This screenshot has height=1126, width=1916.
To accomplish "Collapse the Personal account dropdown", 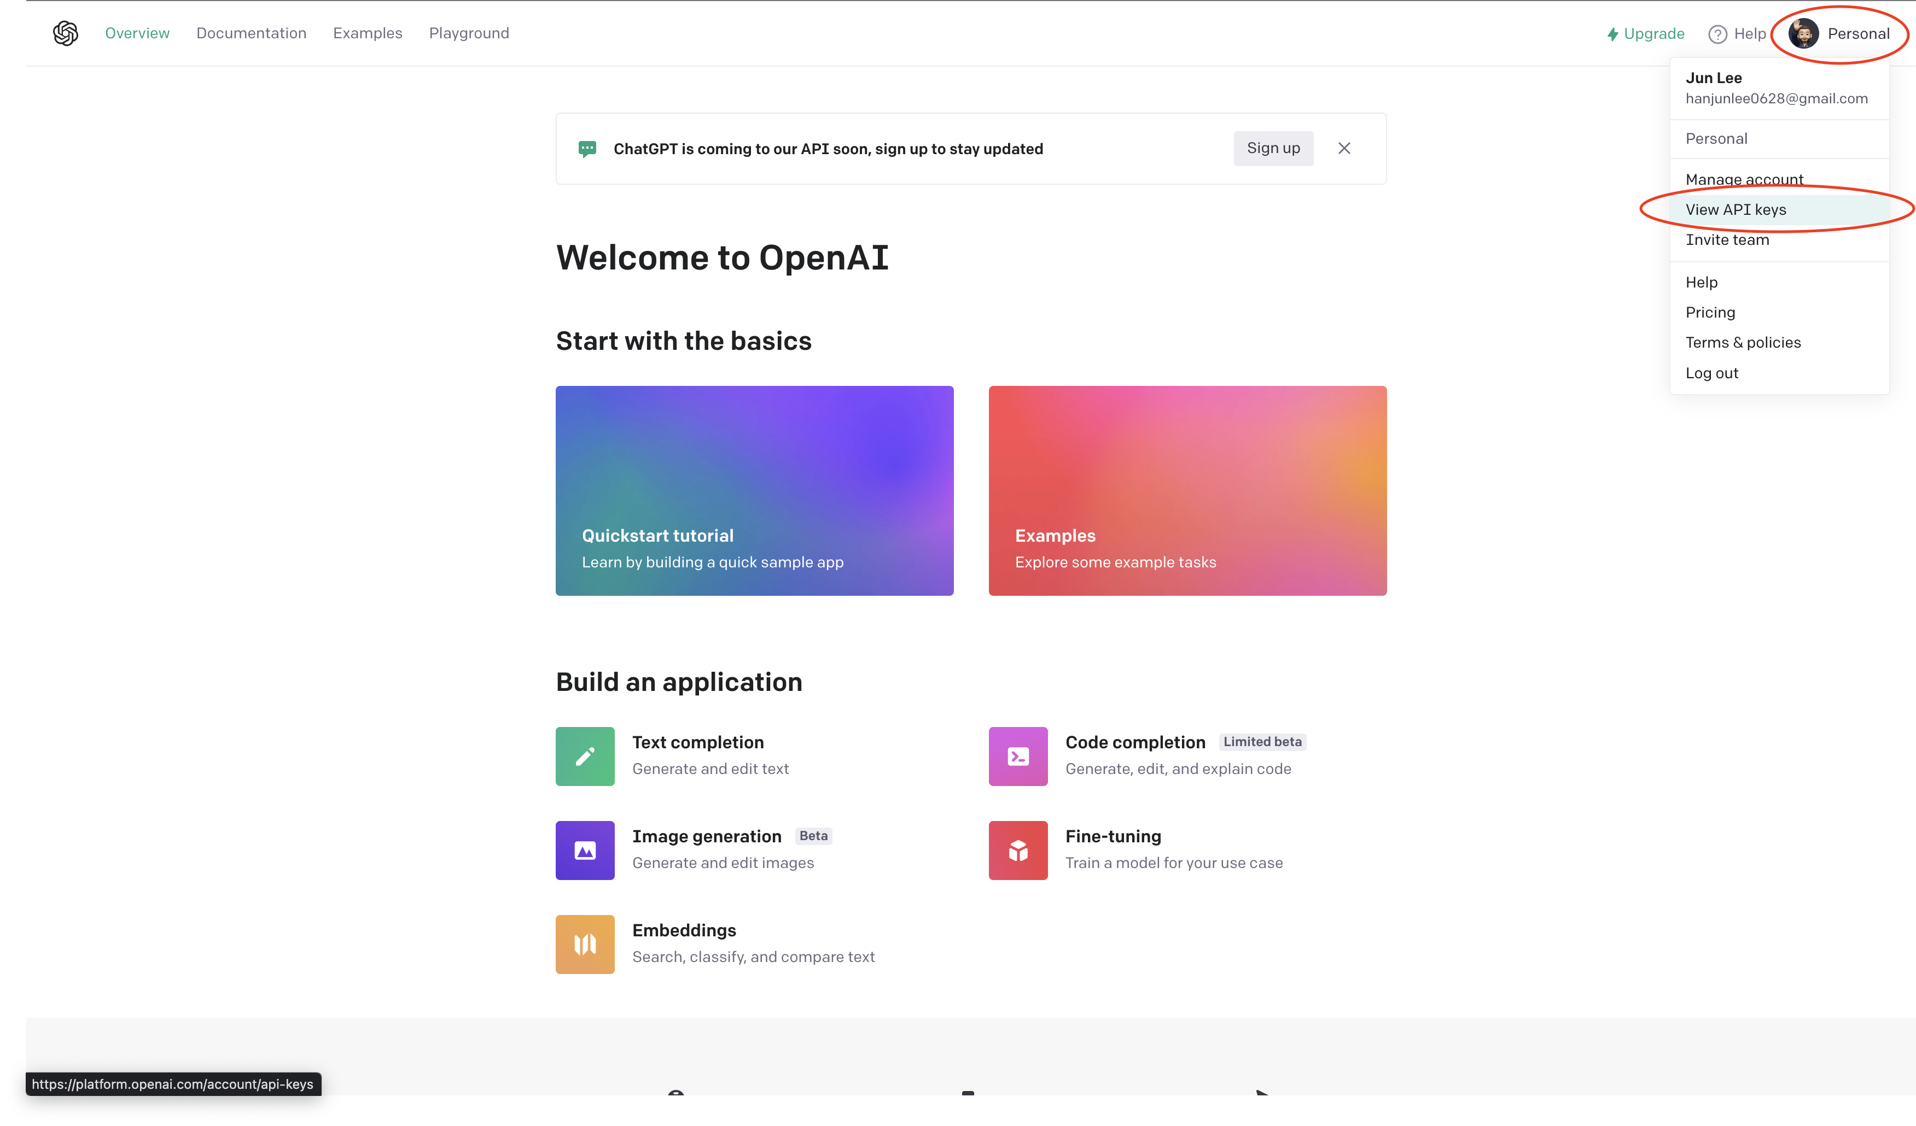I will (x=1857, y=33).
